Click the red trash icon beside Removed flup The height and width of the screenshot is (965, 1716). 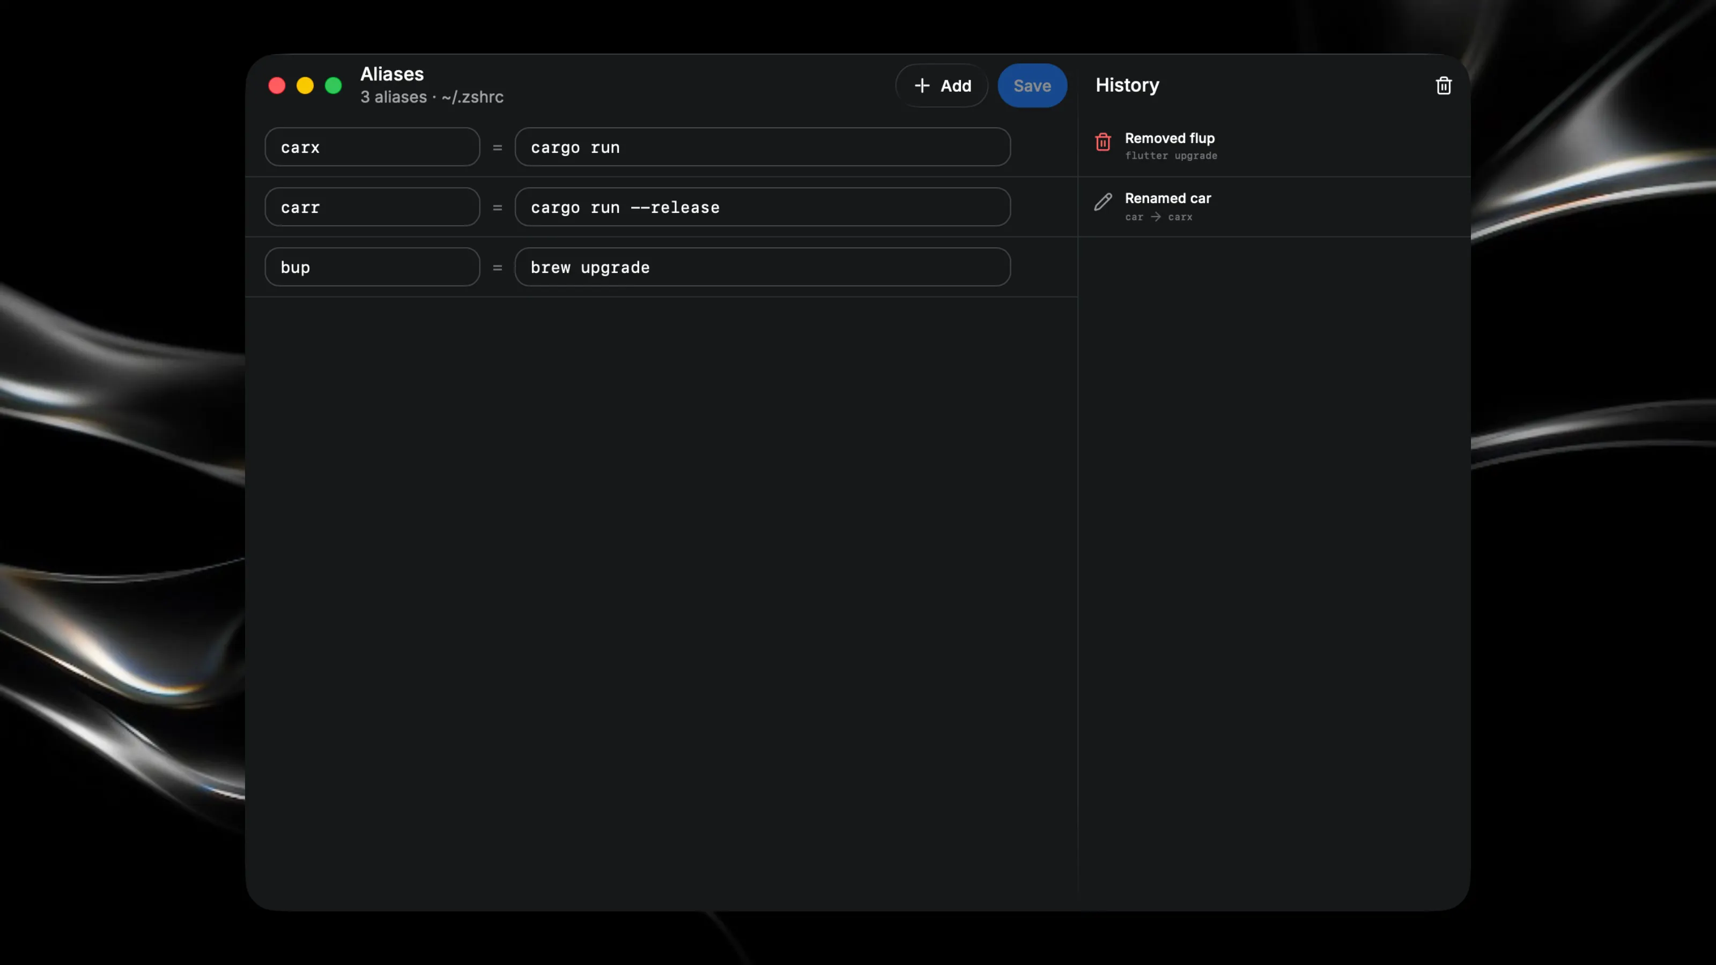(x=1103, y=142)
